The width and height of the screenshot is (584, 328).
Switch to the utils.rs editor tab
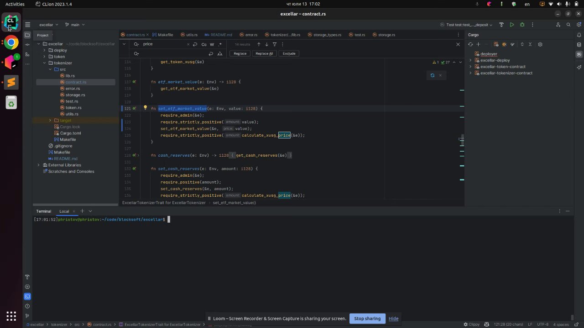coord(189,35)
